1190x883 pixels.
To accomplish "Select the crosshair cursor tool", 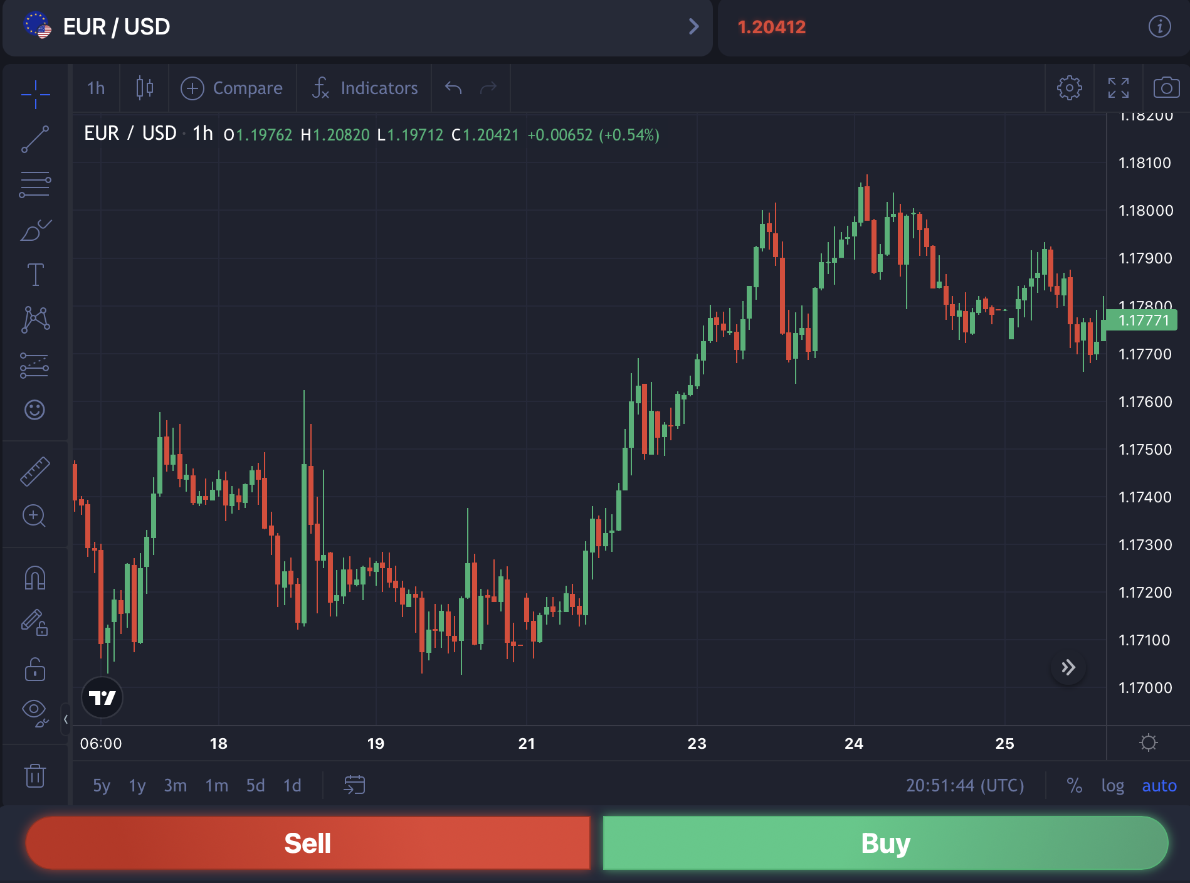I will pos(35,94).
